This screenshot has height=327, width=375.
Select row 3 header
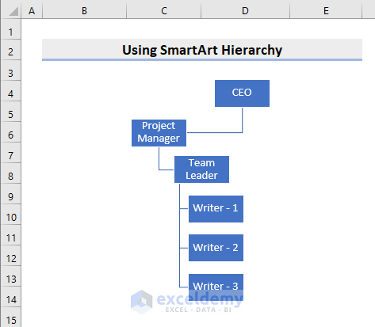[11, 70]
